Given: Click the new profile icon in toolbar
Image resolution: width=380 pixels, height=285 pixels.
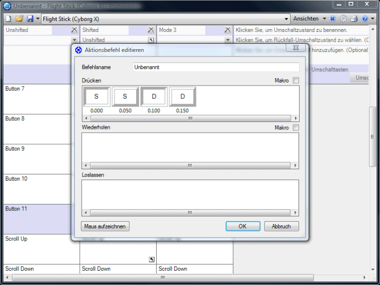Looking at the screenshot, I should point(9,19).
